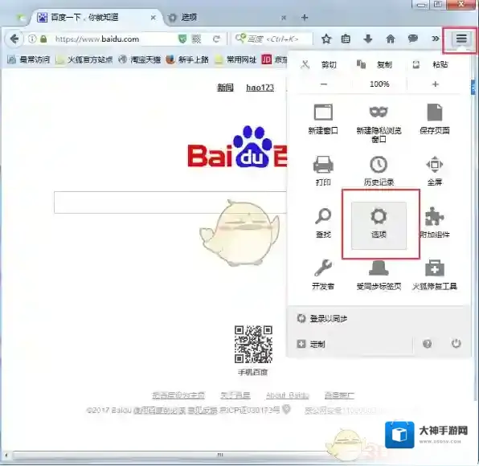Open the Firefox hamburger menu
This screenshot has width=479, height=466.
(461, 39)
